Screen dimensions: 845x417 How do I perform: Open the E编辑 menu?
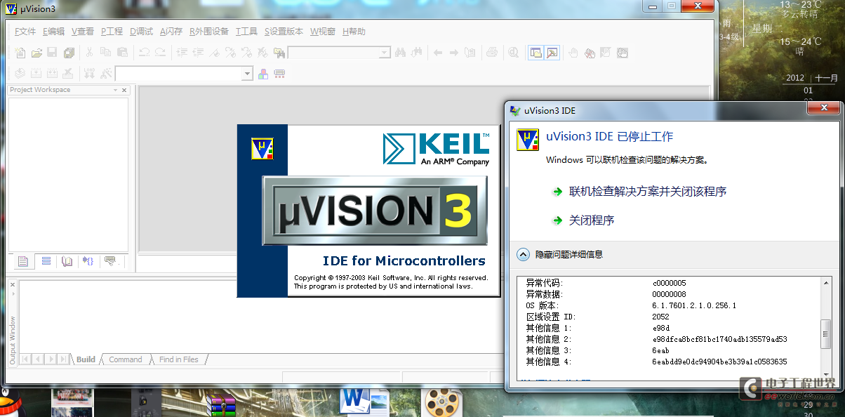tap(53, 32)
